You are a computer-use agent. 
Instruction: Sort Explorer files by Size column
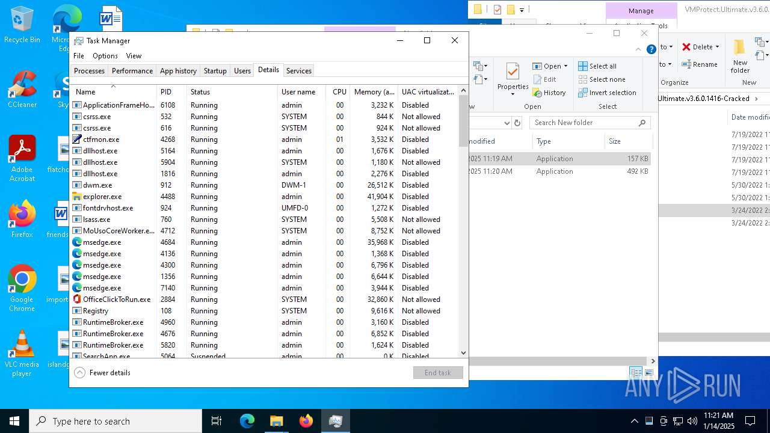pos(628,141)
